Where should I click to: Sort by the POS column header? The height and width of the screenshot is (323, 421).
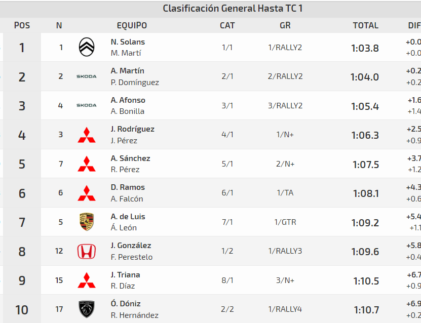click(x=22, y=25)
